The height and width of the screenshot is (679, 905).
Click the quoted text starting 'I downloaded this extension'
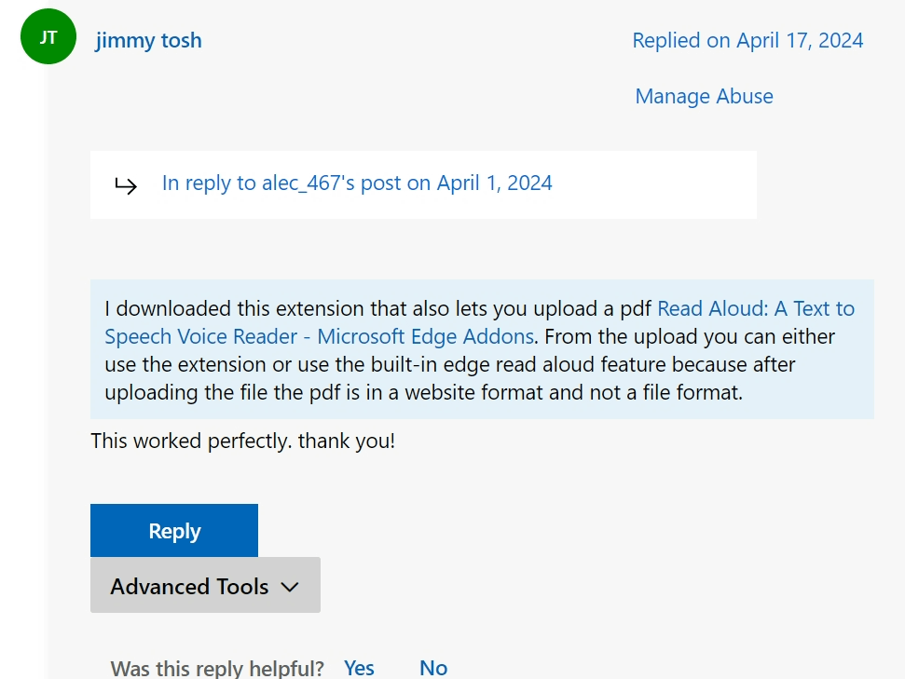coord(482,349)
